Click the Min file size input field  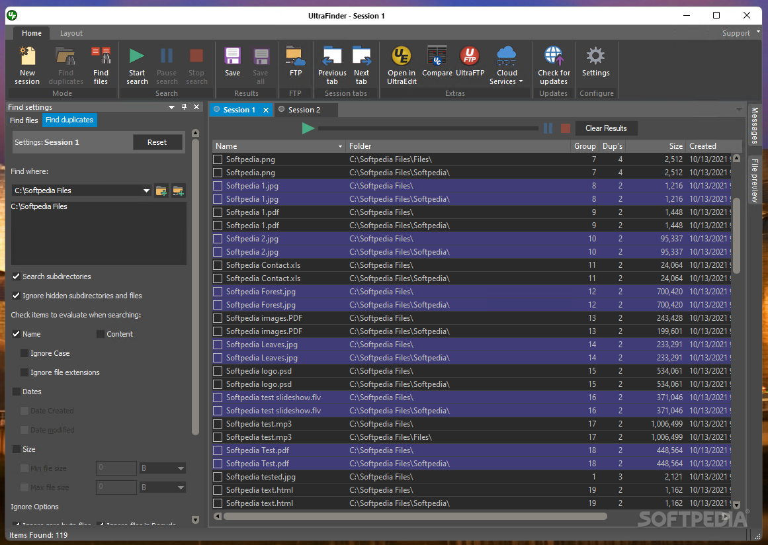(x=116, y=468)
